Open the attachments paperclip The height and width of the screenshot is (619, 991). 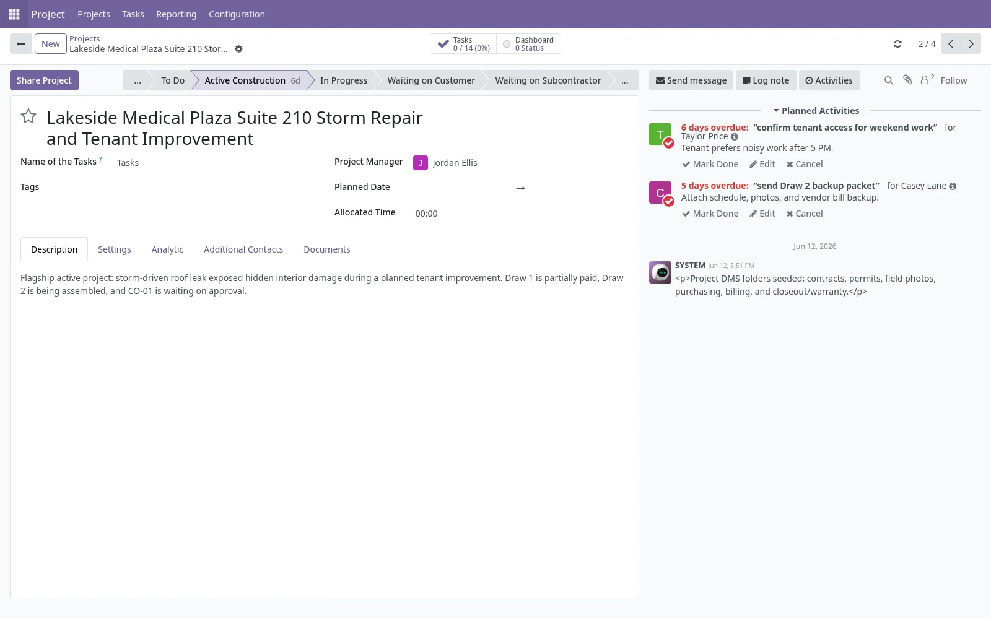[907, 80]
